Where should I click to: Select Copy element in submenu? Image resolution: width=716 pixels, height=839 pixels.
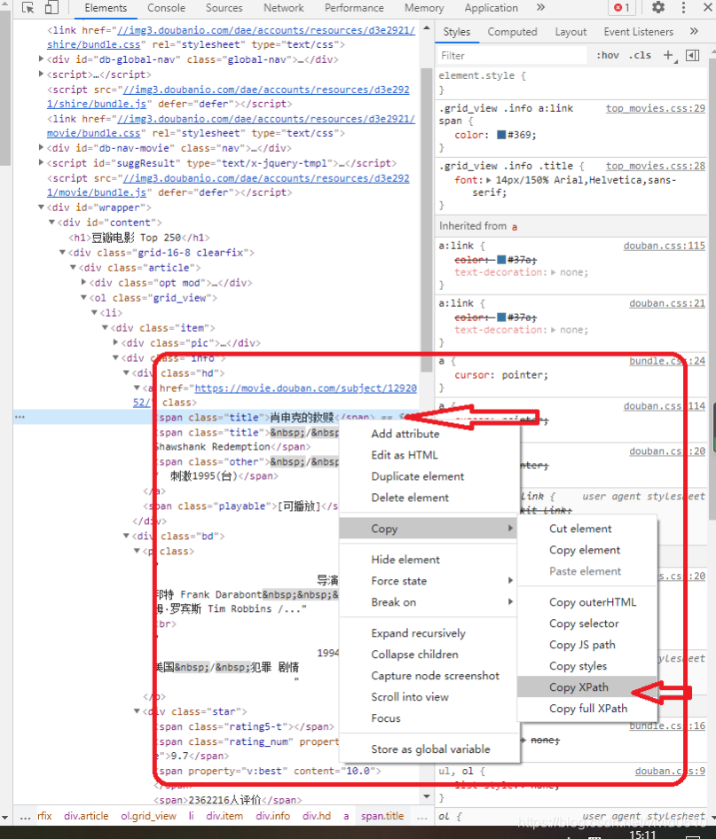point(585,550)
